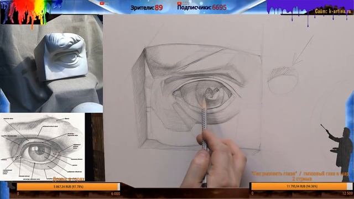Viewport: 354px width, 199px height.
Task: Click the 6 000 goal value
Action: (x=116, y=194)
